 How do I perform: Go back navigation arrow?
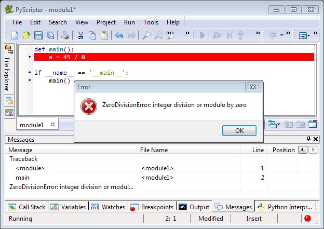(x=273, y=35)
